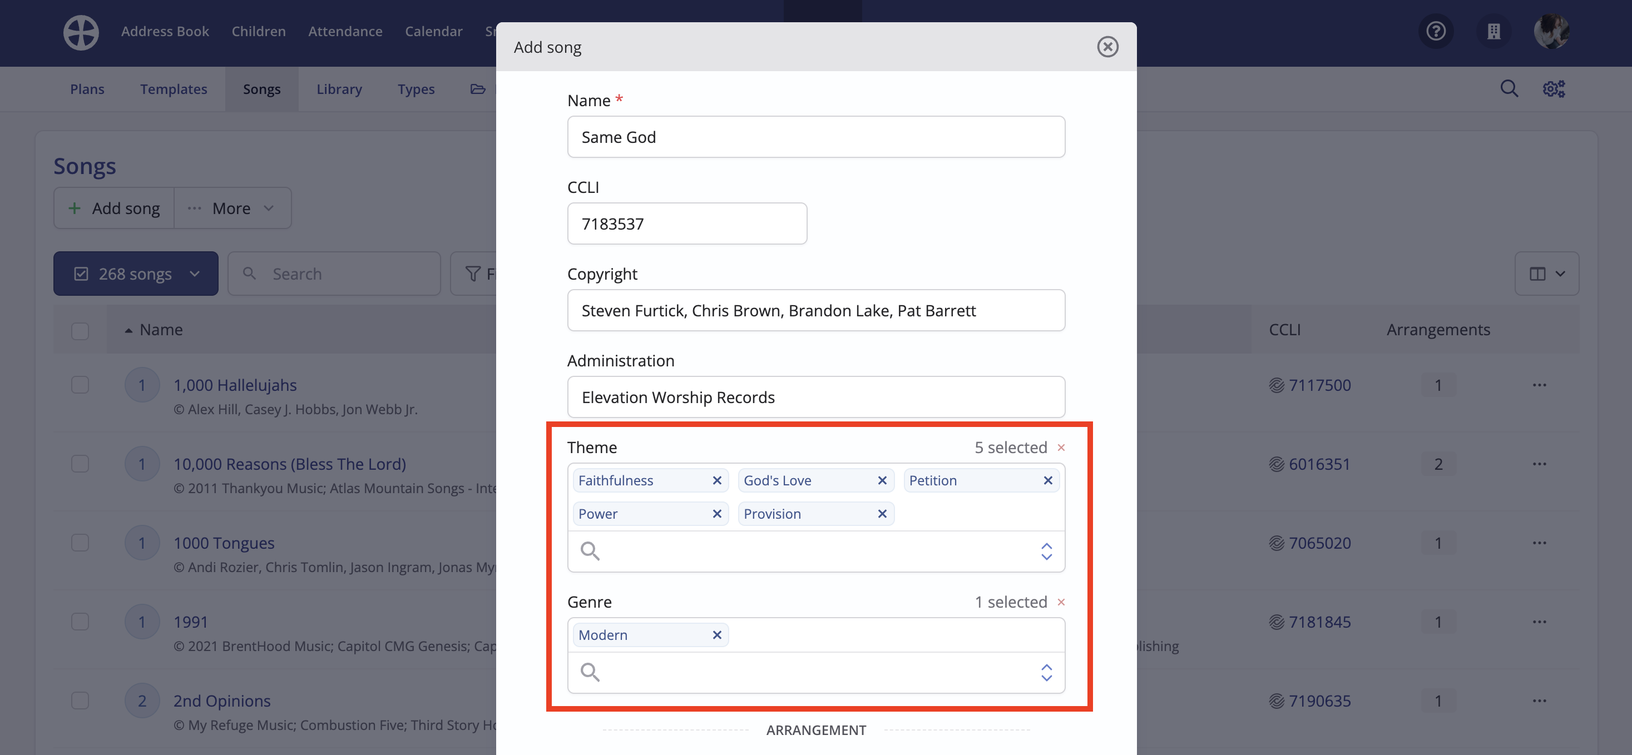Click the app logo in the top bar
The height and width of the screenshot is (755, 1632).
(x=81, y=32)
